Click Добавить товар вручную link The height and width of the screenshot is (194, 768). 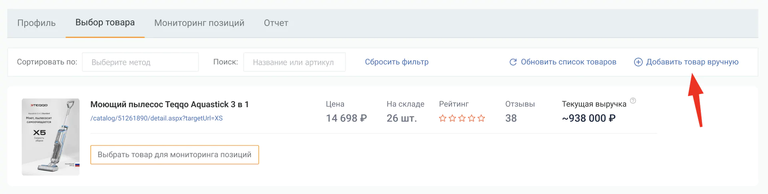coord(692,62)
